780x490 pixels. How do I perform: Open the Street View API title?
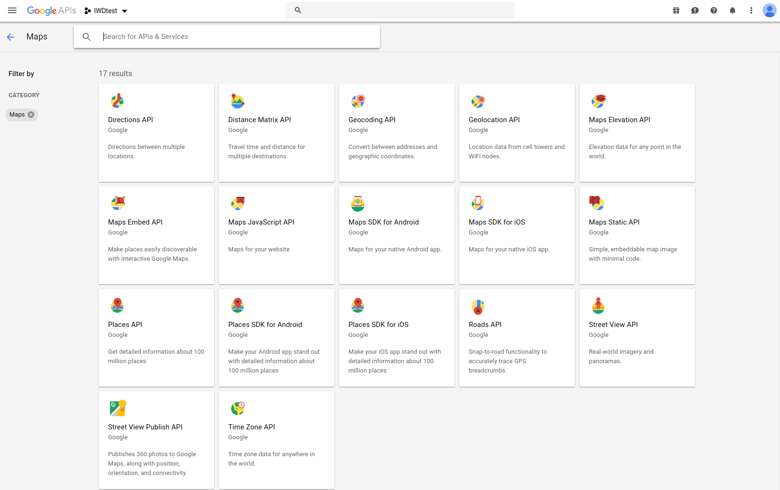coord(613,325)
